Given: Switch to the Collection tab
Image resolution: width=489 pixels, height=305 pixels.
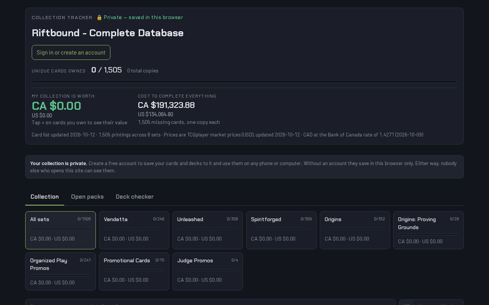Looking at the screenshot, I should click(x=45, y=197).
